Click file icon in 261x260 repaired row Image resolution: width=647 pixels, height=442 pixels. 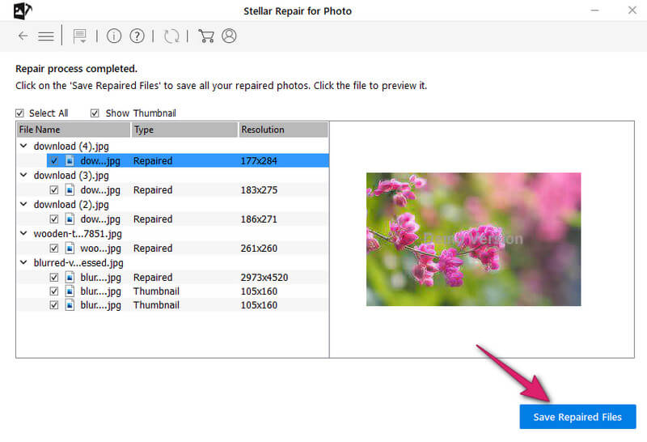tap(70, 249)
